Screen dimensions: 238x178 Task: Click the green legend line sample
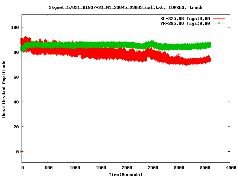(219, 23)
